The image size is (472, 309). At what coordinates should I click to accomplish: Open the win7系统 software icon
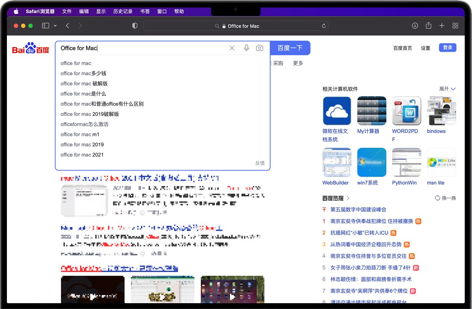coord(372,162)
